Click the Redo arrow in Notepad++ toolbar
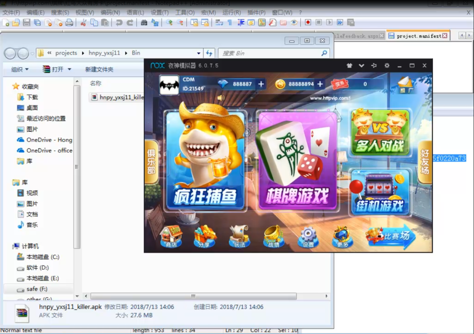Screen dimensions: 474x334 click(130, 23)
